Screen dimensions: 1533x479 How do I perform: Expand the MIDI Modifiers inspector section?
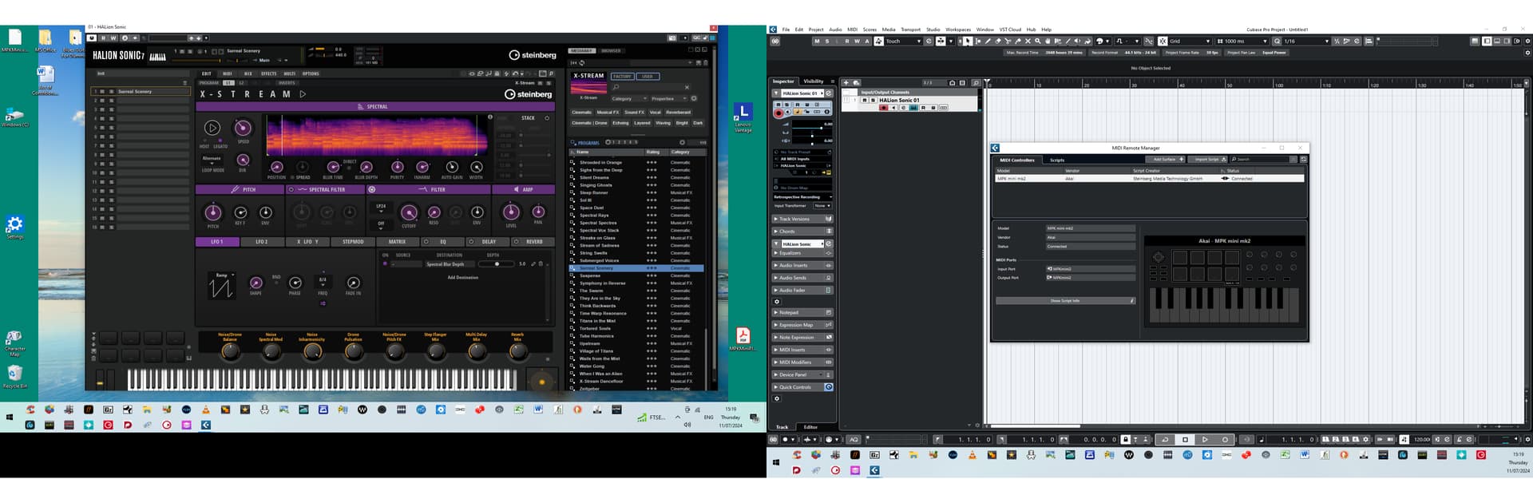(802, 362)
